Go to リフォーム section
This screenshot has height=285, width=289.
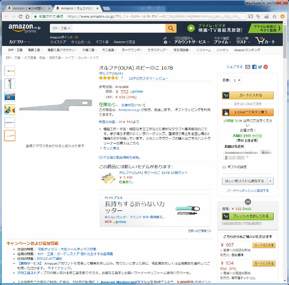coord(203,50)
